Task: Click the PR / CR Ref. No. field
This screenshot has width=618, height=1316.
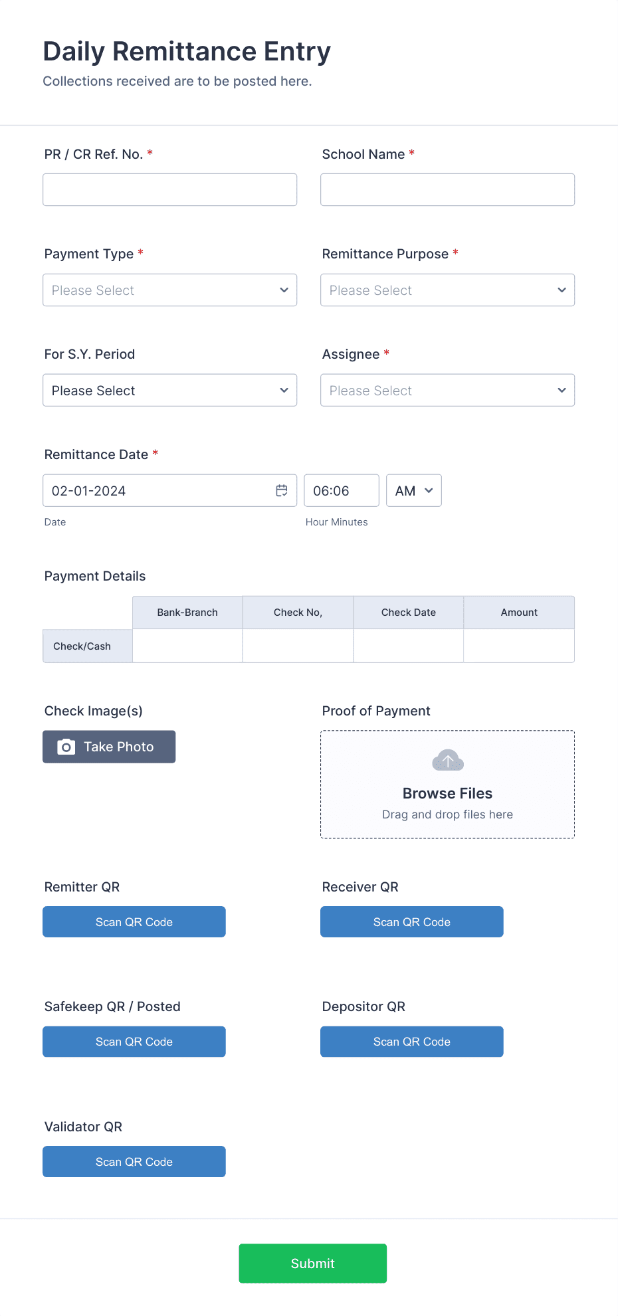Action: pyautogui.click(x=170, y=190)
